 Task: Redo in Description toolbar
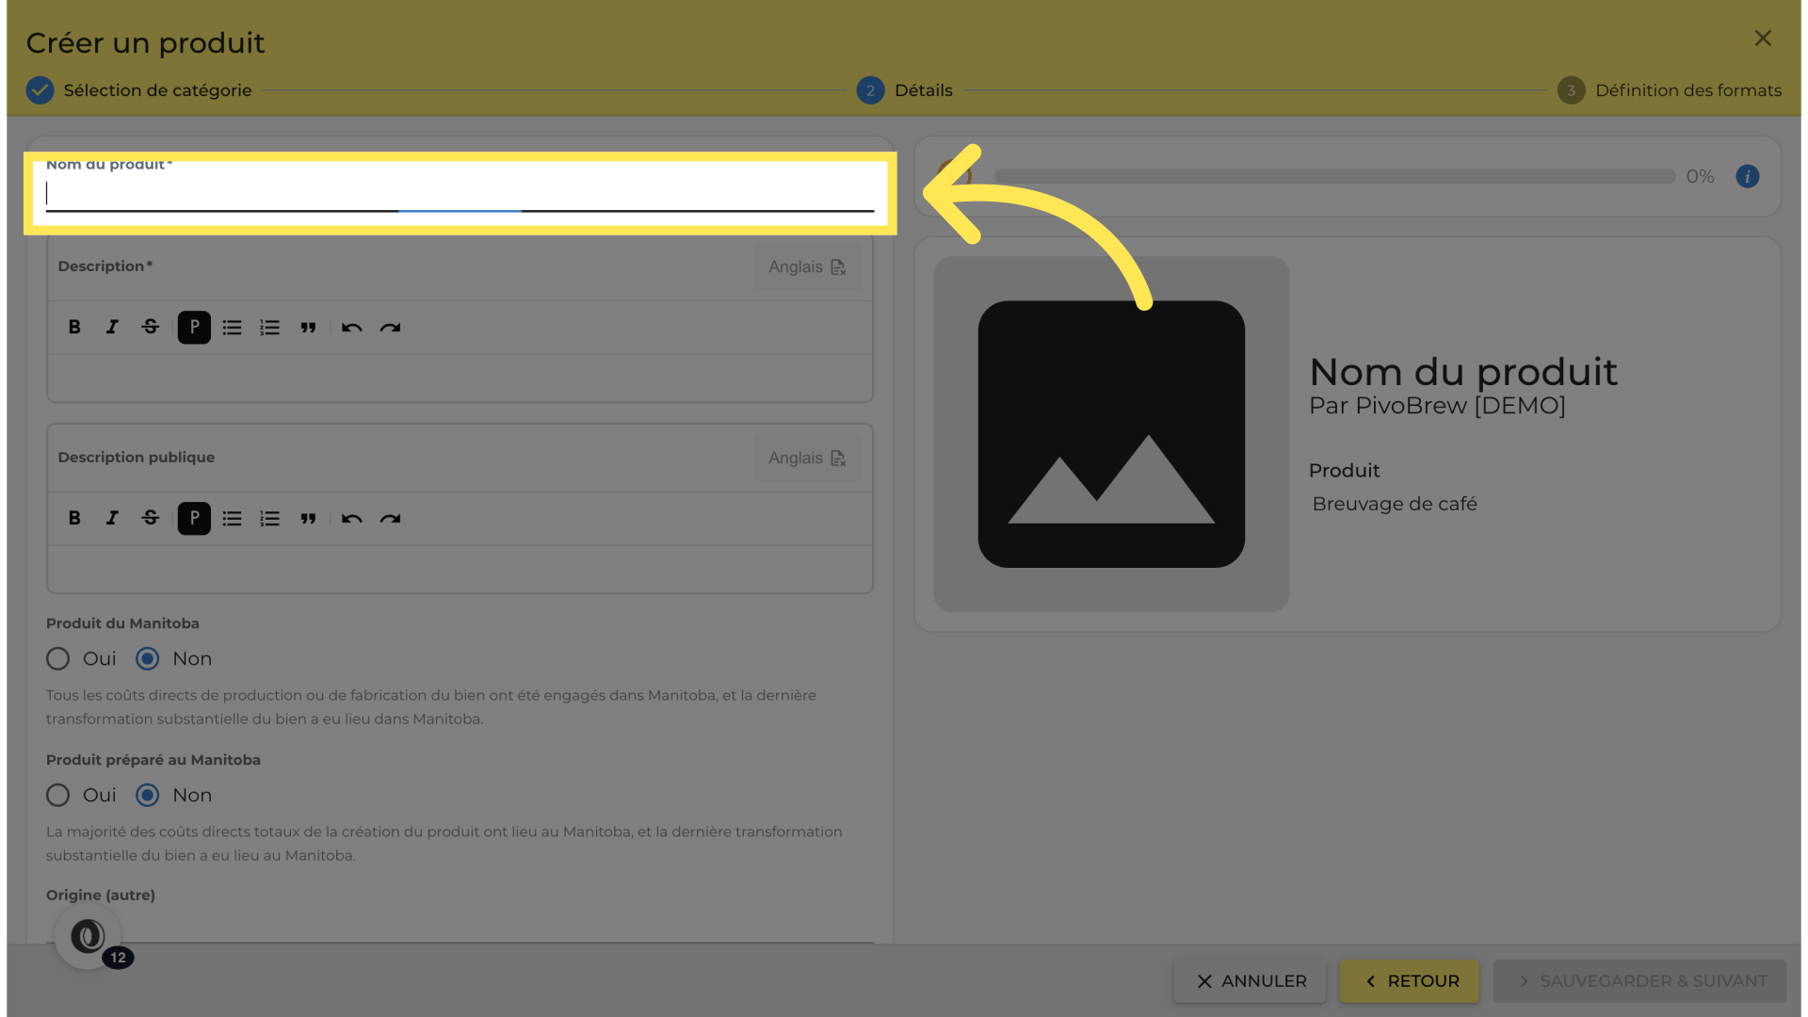tap(390, 328)
